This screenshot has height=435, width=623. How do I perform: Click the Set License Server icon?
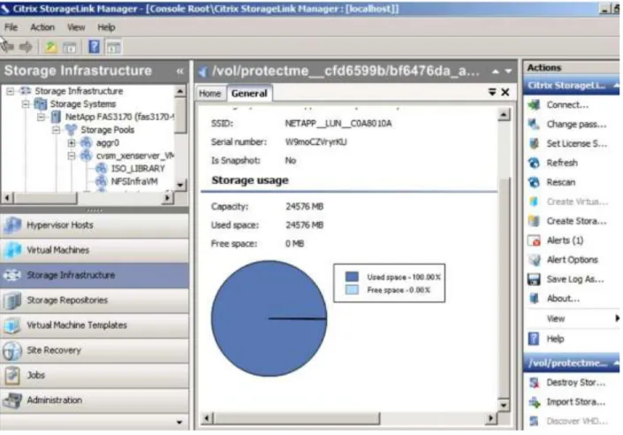click(534, 143)
